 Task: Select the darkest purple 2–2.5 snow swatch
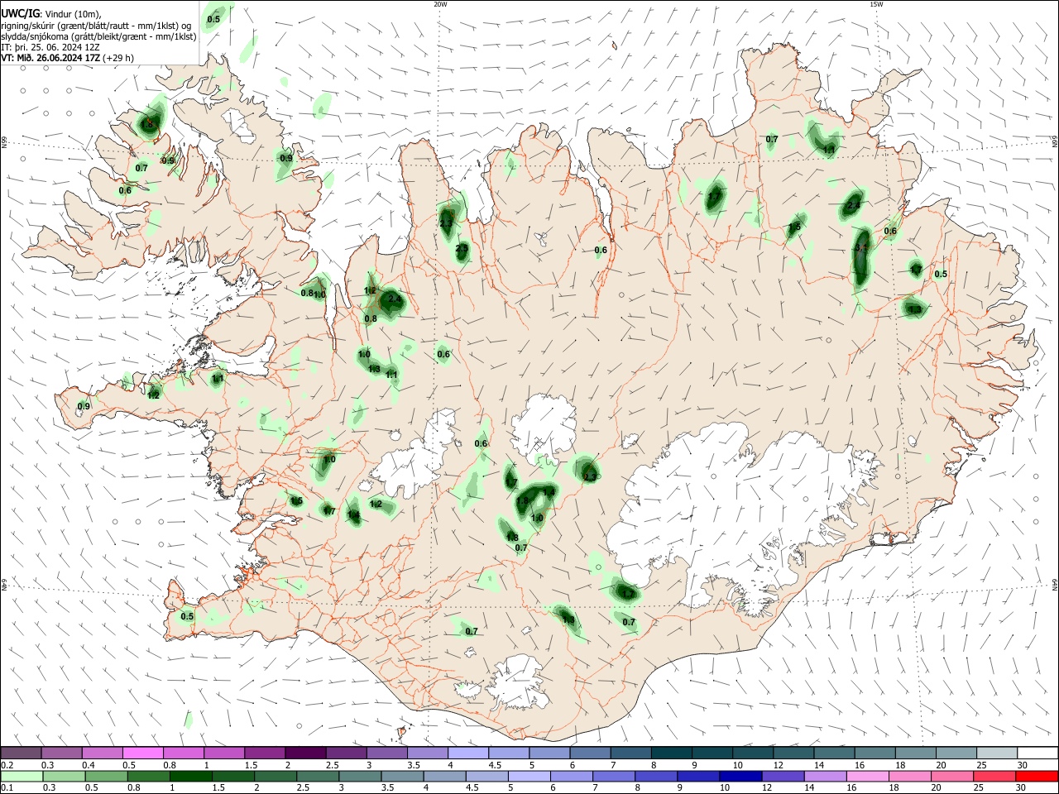[305, 753]
